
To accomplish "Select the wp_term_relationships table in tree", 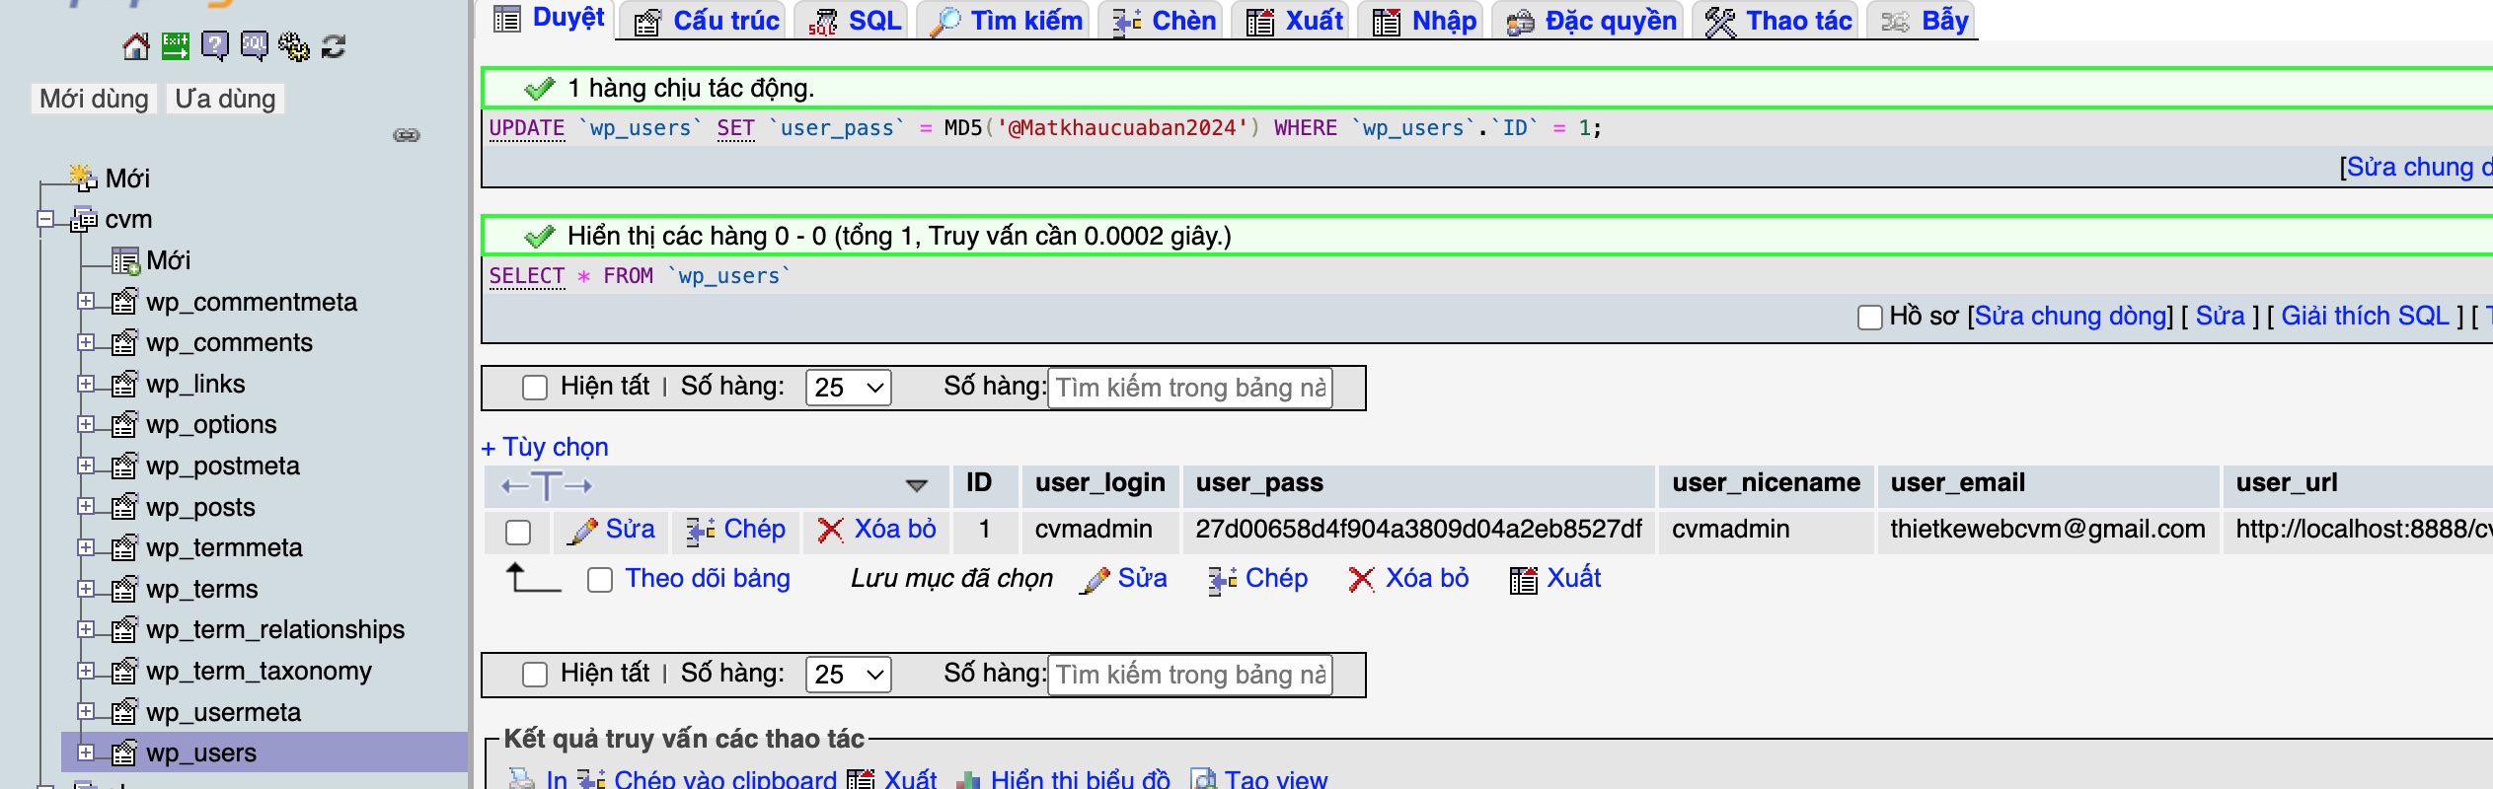I will pos(275,629).
